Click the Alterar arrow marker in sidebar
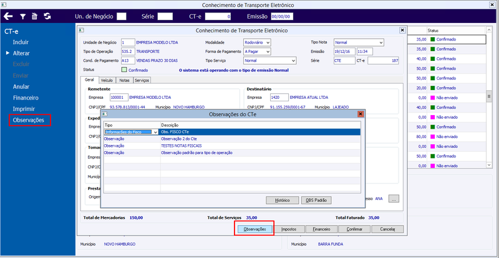Image resolution: width=499 pixels, height=258 pixels. point(7,53)
